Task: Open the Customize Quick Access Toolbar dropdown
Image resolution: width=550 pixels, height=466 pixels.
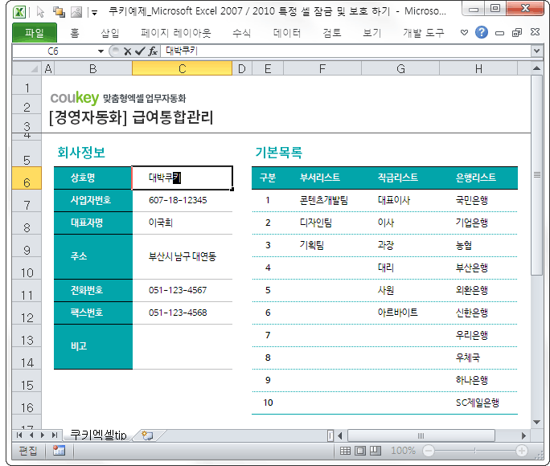Action: (x=94, y=13)
